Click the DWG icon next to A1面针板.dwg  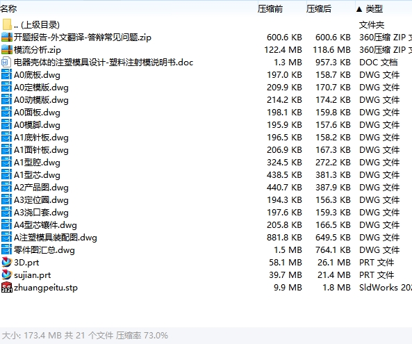6,150
